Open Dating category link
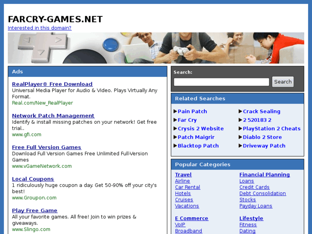Image resolution: width=312 pixels, height=234 pixels. pyautogui.click(x=247, y=231)
